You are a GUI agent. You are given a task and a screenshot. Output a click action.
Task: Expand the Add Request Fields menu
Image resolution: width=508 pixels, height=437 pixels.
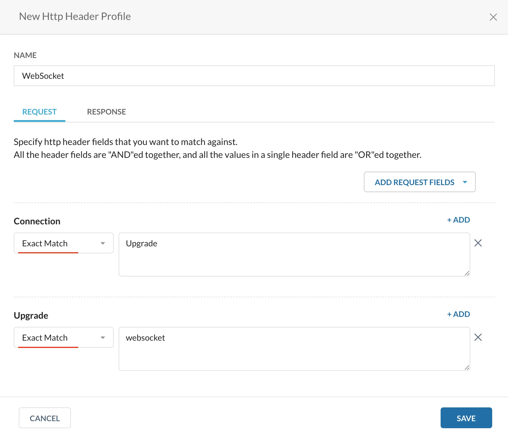pyautogui.click(x=420, y=182)
